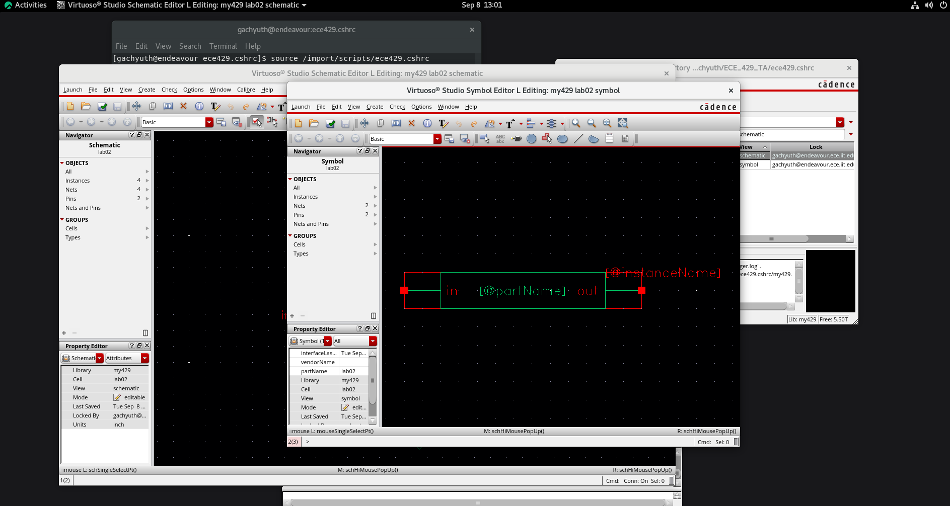
Task: Click properties info icon in Schematic Editor toolbar
Action: (199, 106)
